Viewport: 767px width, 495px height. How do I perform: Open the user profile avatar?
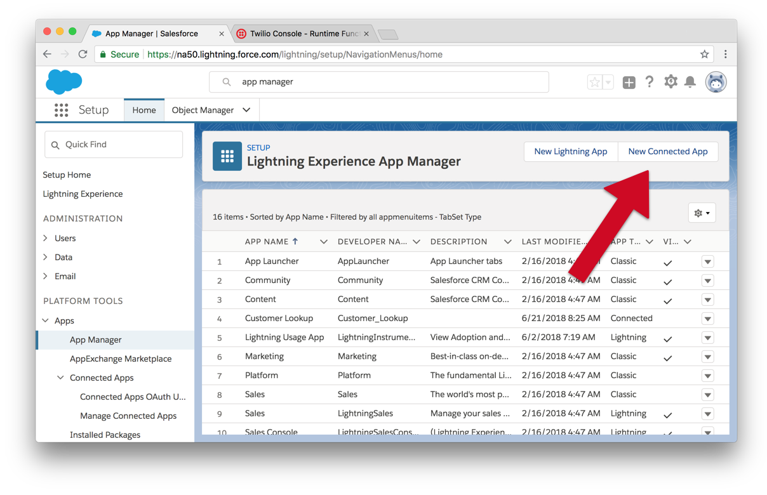coord(716,82)
